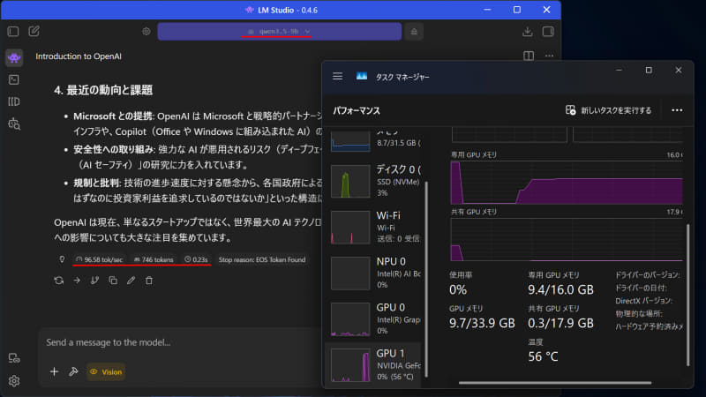Open the tools hammer icon in message box
Viewport: 706px width, 397px height.
73,371
